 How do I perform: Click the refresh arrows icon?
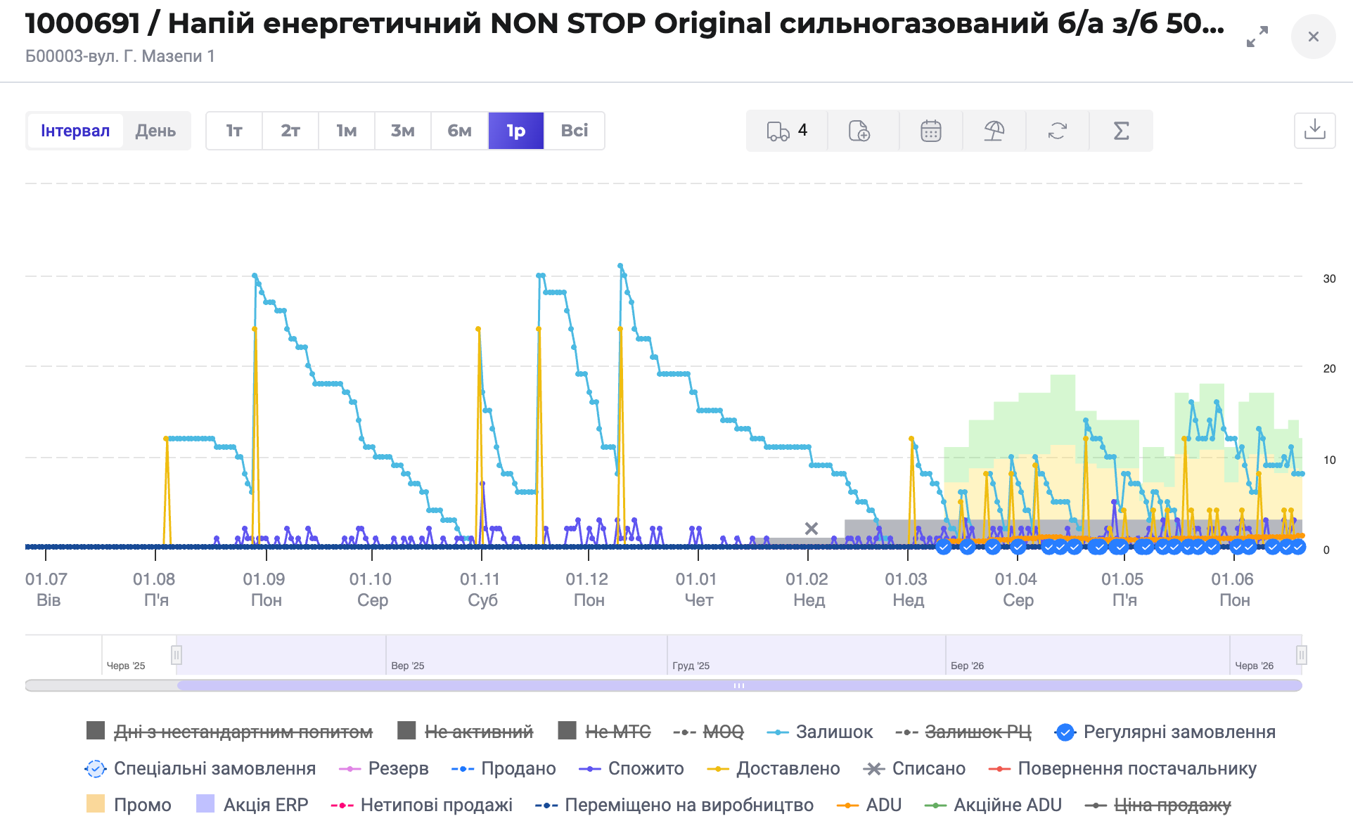coord(1058,131)
